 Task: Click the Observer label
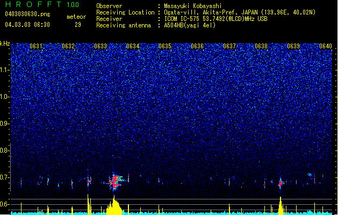(x=109, y=6)
